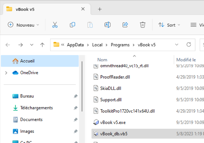Click the Back navigation arrow
Image resolution: width=204 pixels, height=143 pixels.
click(8, 45)
